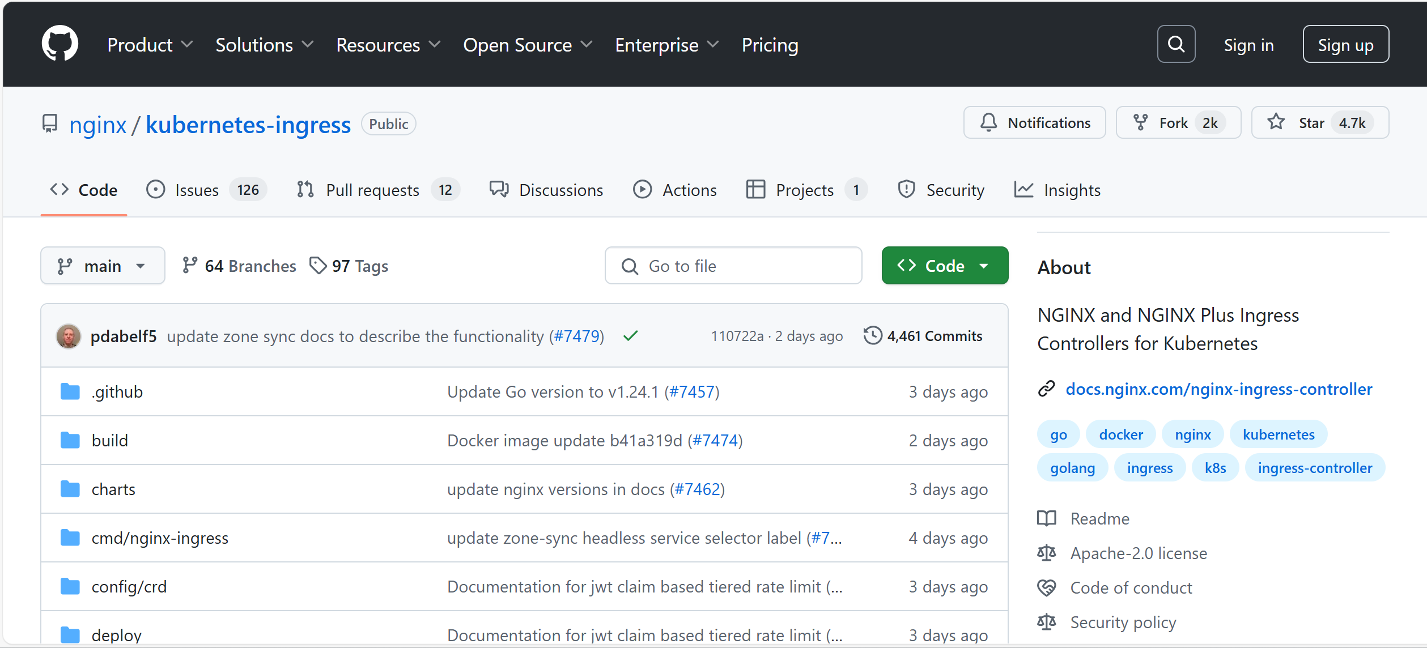The height and width of the screenshot is (648, 1427).
Task: Click the Readme book icon
Action: point(1047,518)
